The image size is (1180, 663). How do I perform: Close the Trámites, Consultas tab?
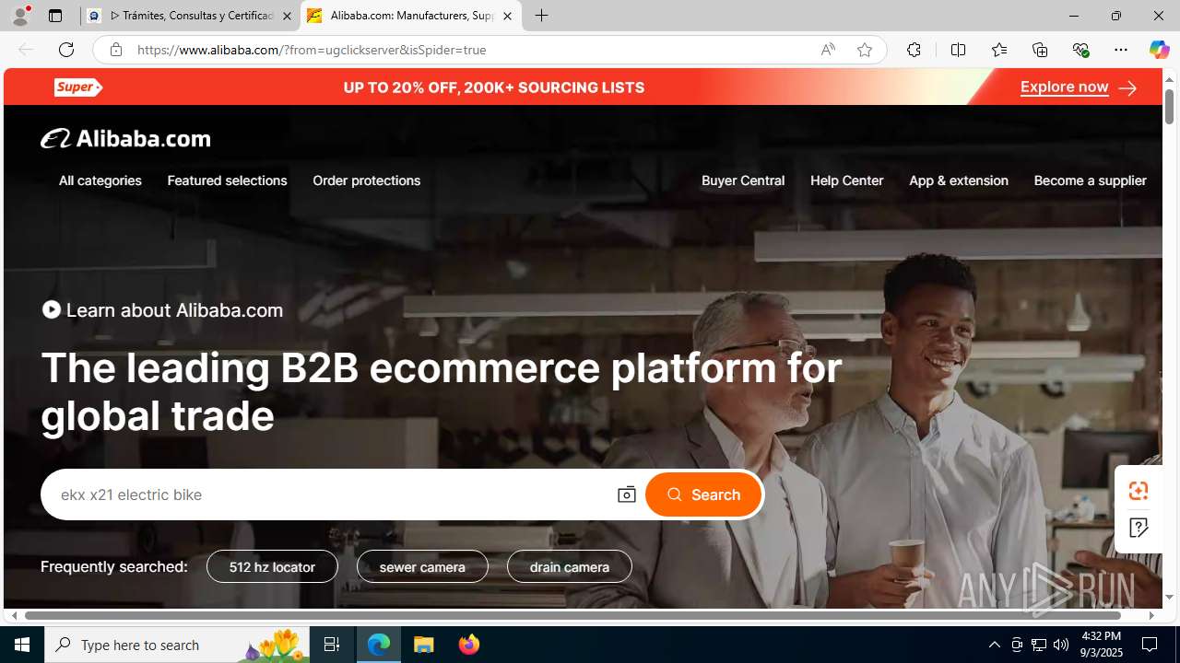point(287,16)
